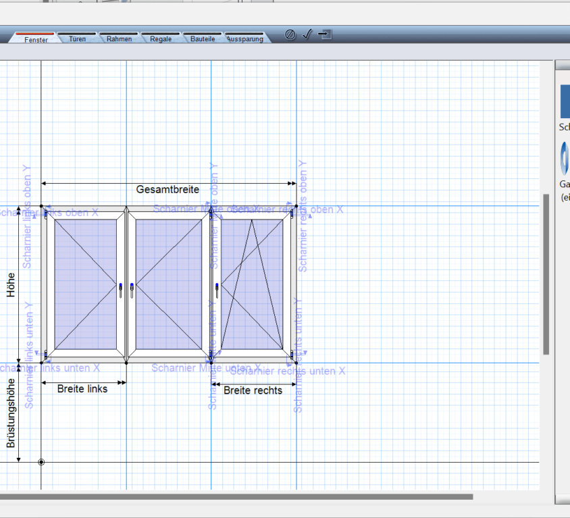Go to the Regale tab
The height and width of the screenshot is (518, 570).
coord(161,38)
